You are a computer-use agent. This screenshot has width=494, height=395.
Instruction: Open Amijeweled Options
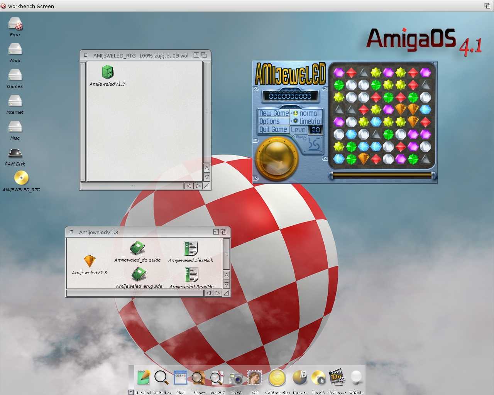tap(274, 121)
